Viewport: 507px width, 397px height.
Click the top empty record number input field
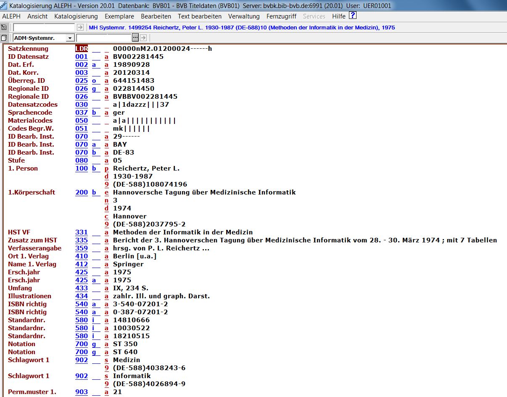44,27
